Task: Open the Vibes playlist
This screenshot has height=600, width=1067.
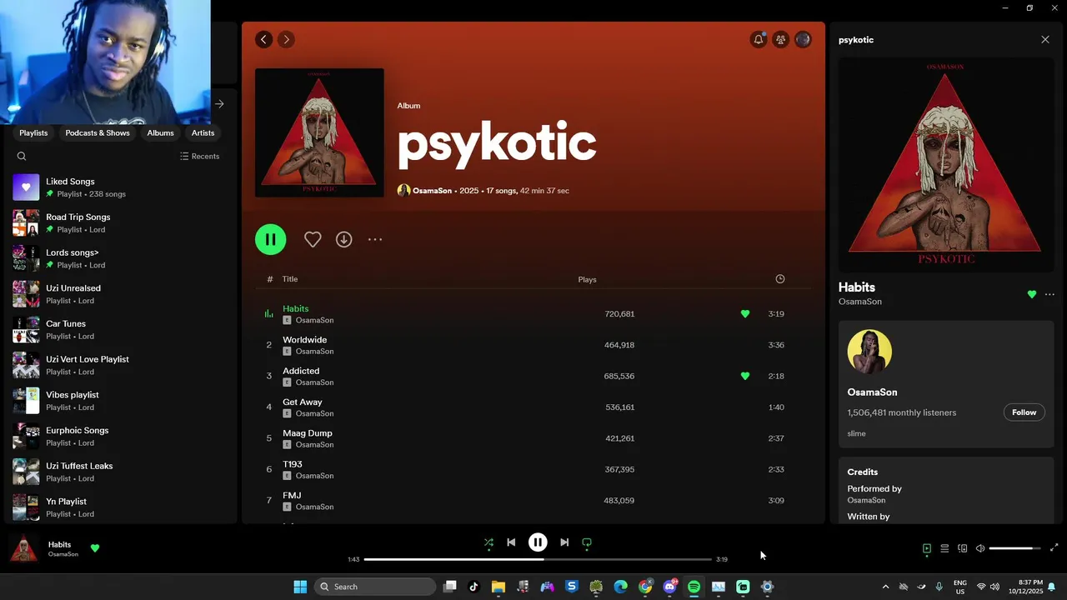Action: pos(118,401)
